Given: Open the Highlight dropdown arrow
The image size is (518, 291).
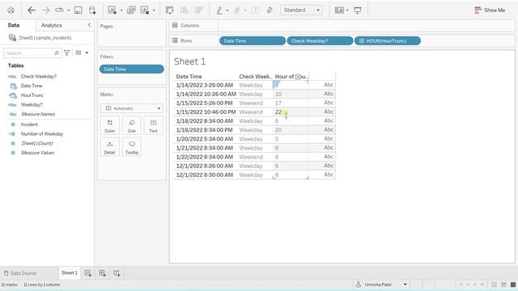Looking at the screenshot, I should tap(227, 11).
